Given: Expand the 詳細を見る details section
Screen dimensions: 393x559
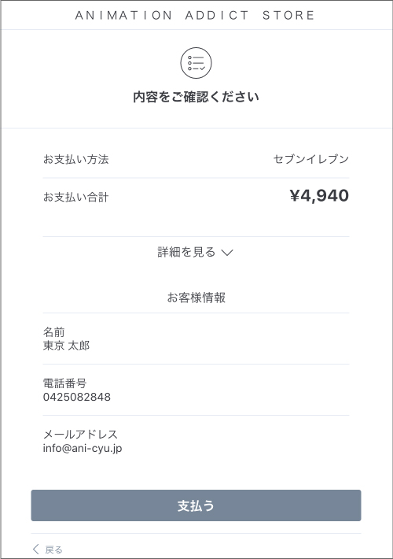Looking at the screenshot, I should [x=196, y=253].
